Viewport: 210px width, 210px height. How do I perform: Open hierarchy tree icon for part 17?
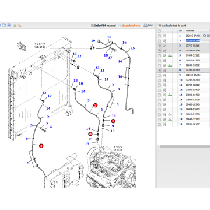(170, 114)
